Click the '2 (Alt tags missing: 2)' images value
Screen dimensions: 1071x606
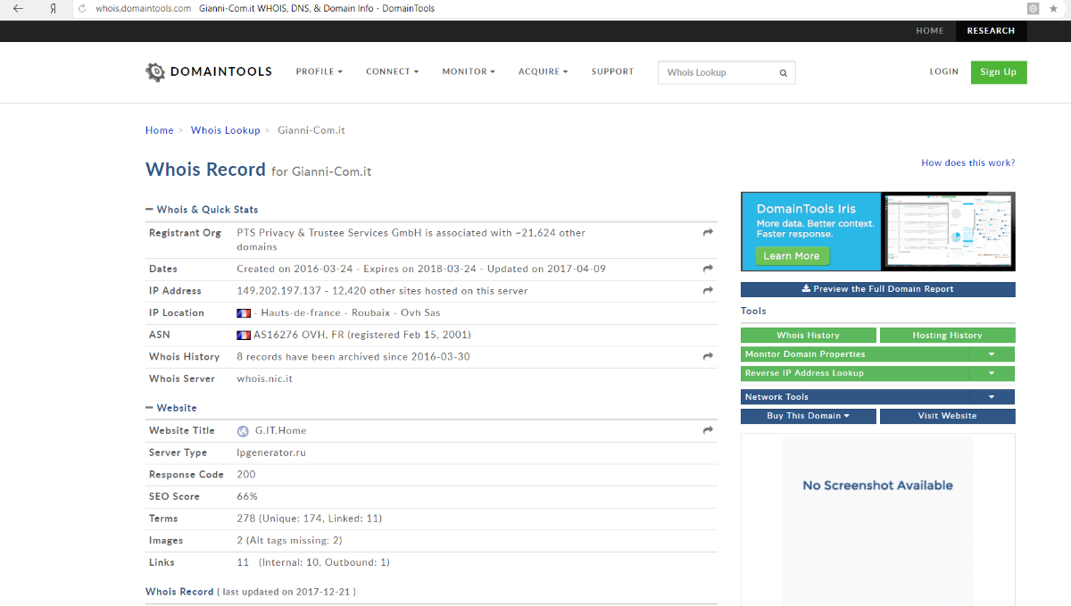pos(289,541)
